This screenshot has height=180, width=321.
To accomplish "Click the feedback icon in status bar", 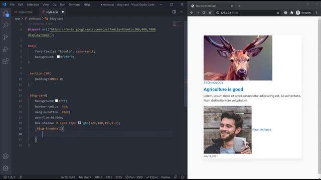I will click(176, 177).
